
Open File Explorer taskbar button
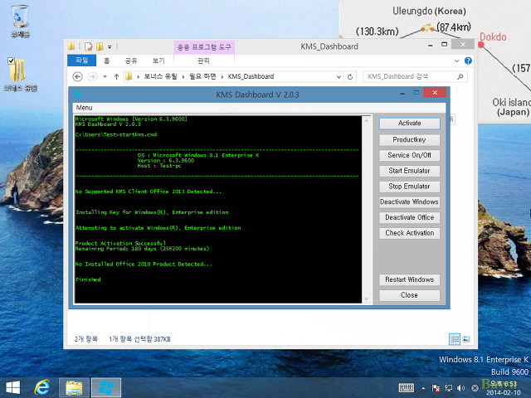[x=74, y=388]
